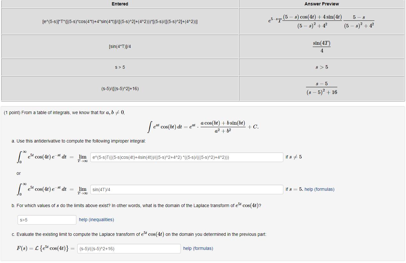Click the 'Answer Preview' table header
Image resolution: width=406 pixels, height=263 pixels.
[321, 4]
